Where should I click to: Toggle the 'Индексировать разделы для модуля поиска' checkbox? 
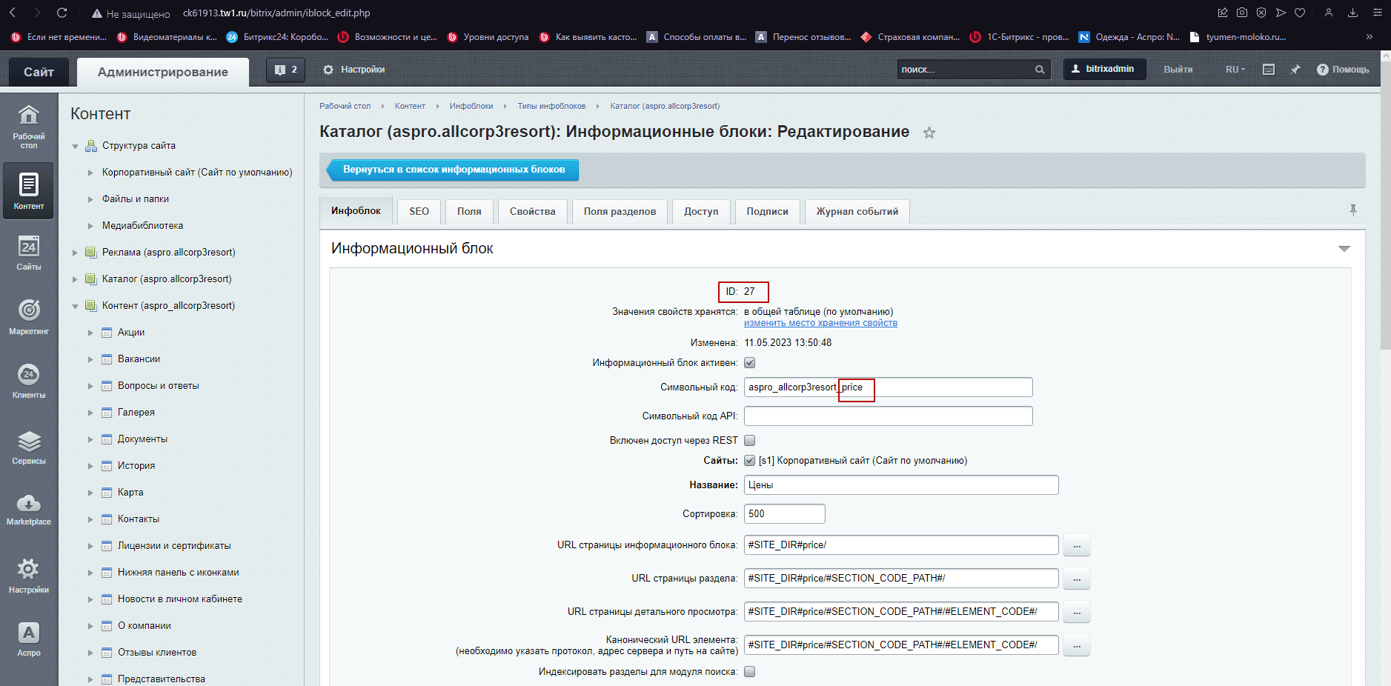(x=749, y=672)
